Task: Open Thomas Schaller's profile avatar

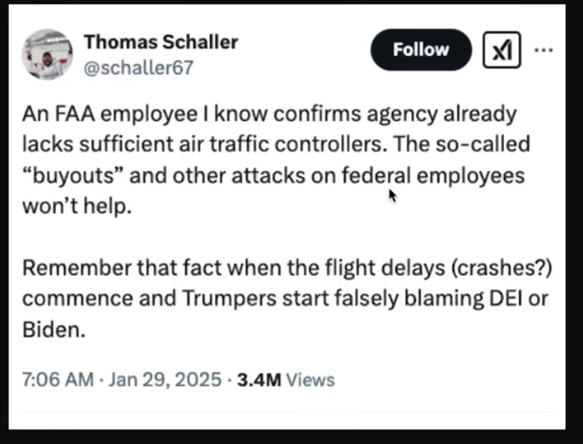Action: click(47, 54)
